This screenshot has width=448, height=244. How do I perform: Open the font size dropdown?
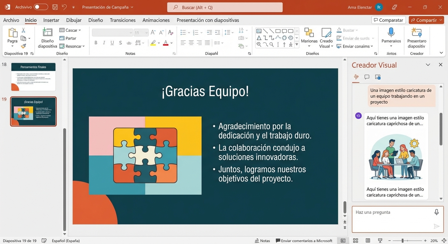coord(147,32)
